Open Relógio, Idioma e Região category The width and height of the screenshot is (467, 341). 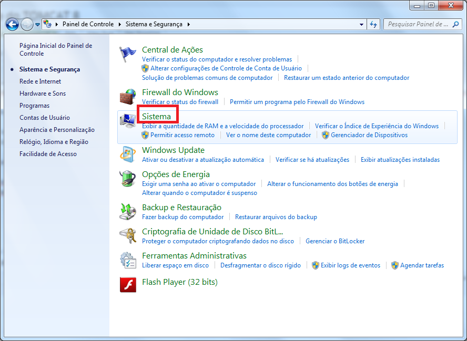pyautogui.click(x=54, y=142)
